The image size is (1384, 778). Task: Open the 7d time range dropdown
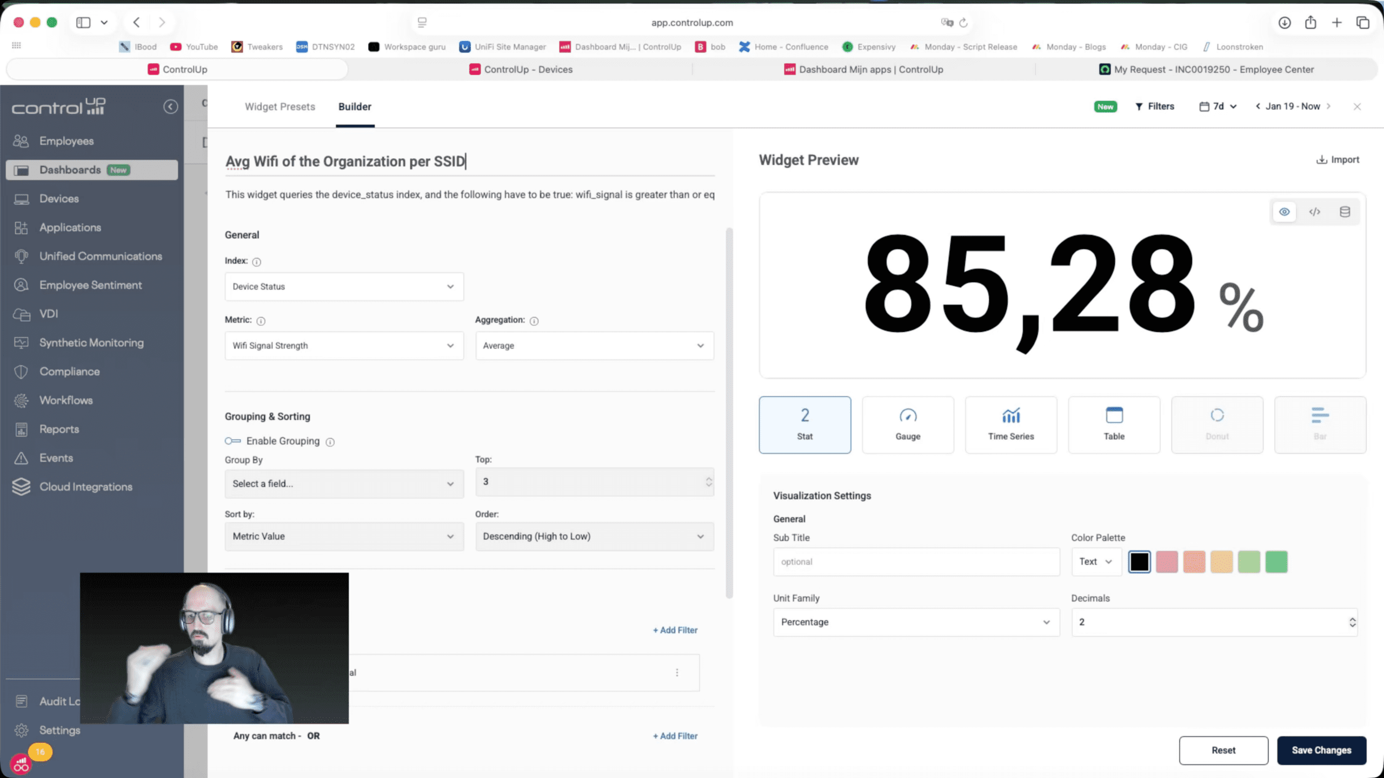point(1218,106)
